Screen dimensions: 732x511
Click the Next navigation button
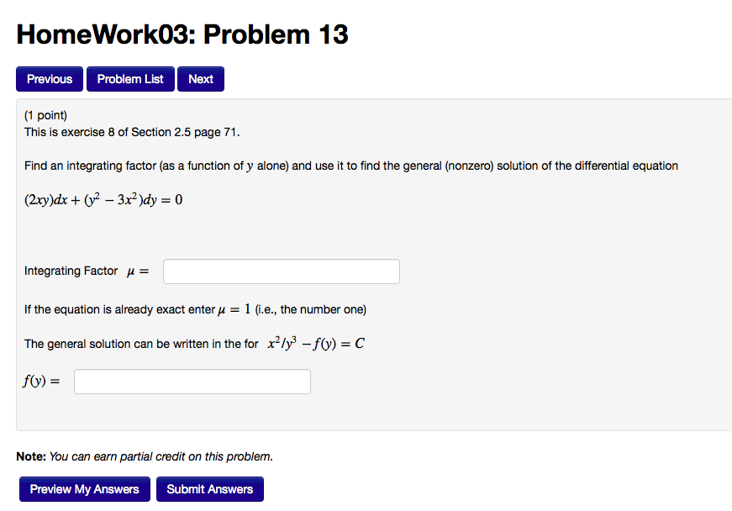(200, 78)
